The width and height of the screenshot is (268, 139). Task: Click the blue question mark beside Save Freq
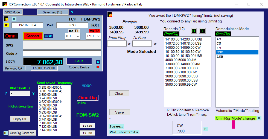click(x=72, y=12)
